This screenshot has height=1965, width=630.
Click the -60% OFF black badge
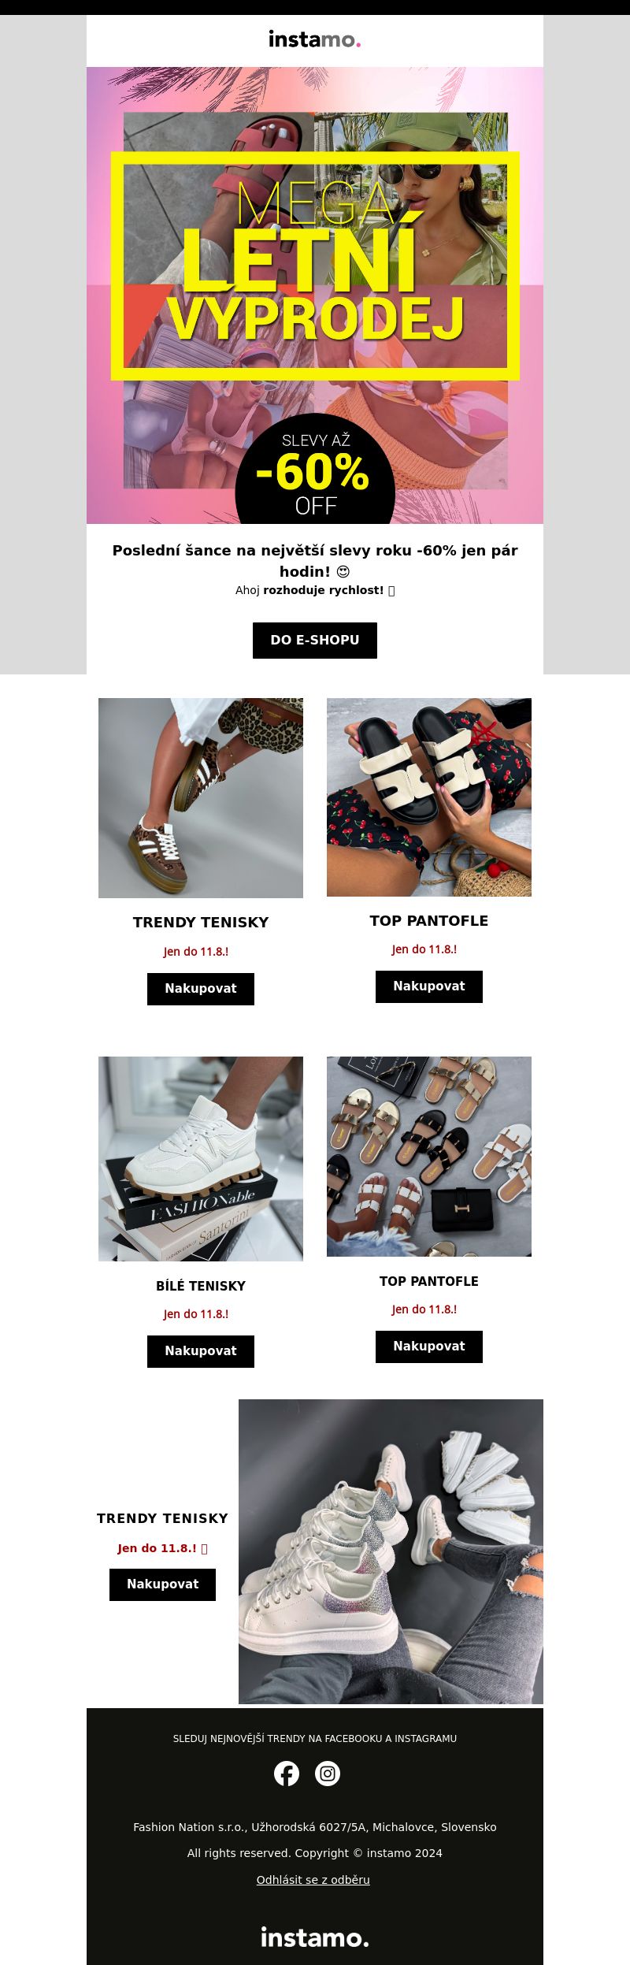click(x=315, y=471)
